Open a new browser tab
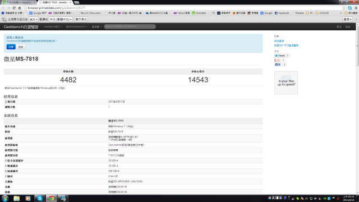 click(77, 2)
